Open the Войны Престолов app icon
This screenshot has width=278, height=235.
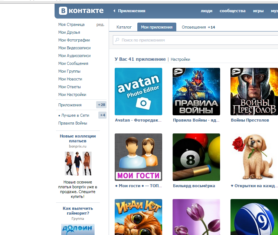254,92
